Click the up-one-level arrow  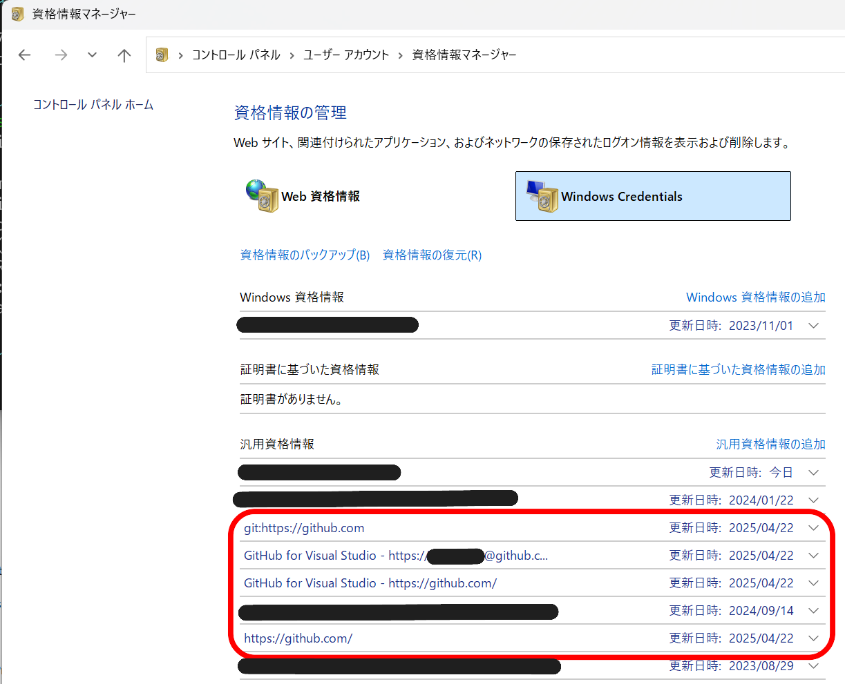point(124,55)
